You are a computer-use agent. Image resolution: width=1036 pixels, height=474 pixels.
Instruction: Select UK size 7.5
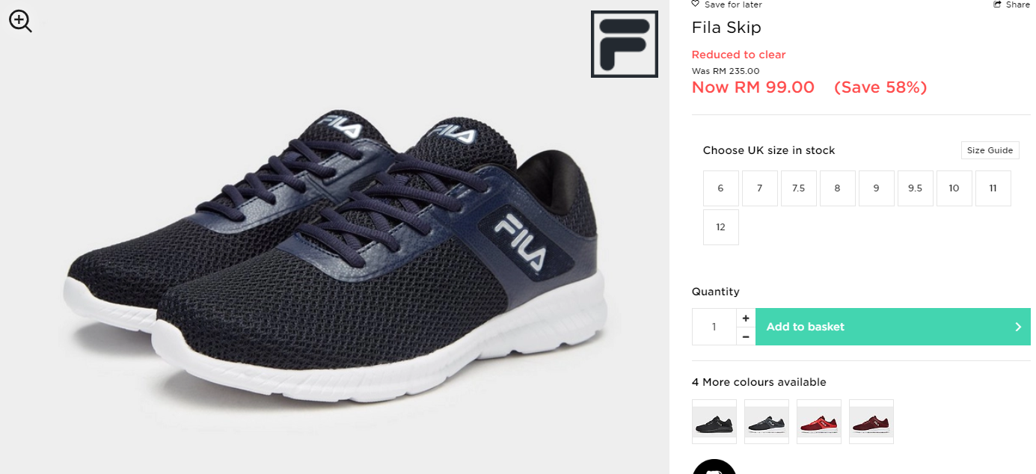[x=799, y=188]
